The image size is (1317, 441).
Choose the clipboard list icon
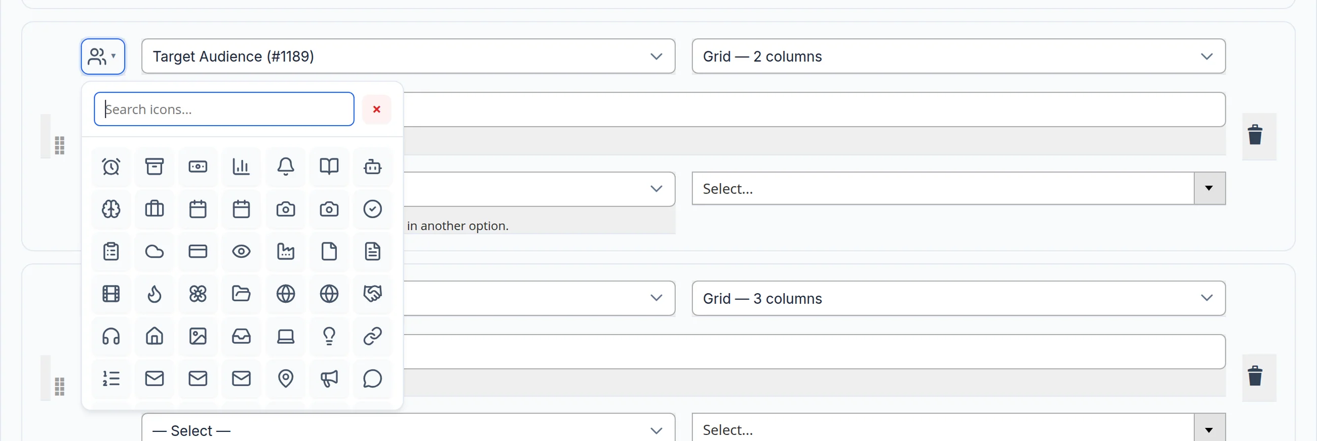111,252
